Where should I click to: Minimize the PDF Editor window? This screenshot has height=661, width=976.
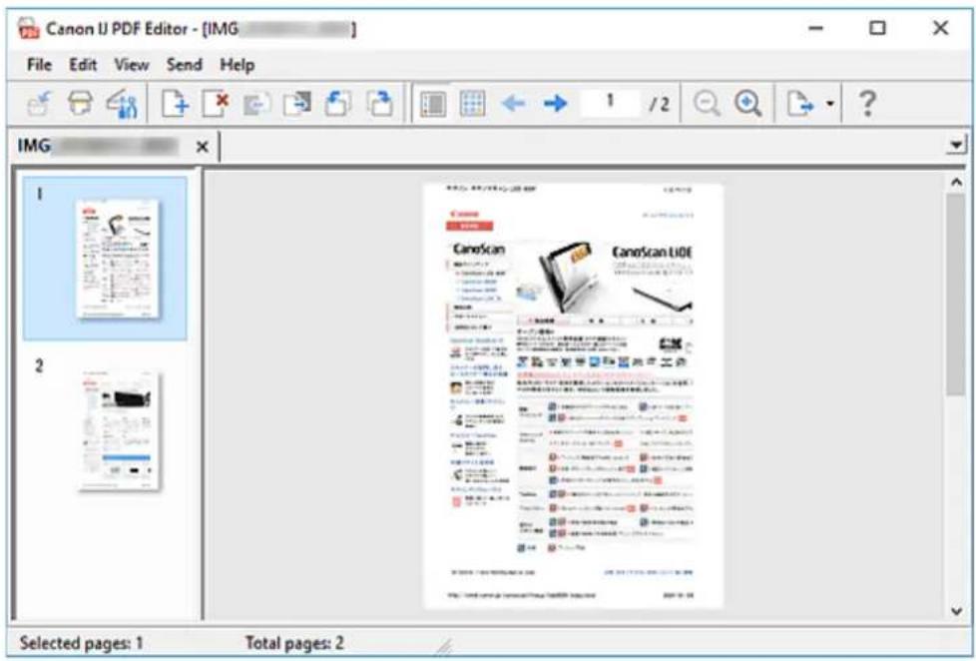816,28
